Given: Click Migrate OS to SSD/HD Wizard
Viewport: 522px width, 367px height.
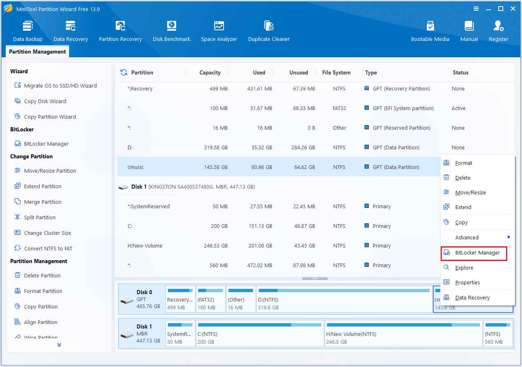Looking at the screenshot, I should pos(56,86).
